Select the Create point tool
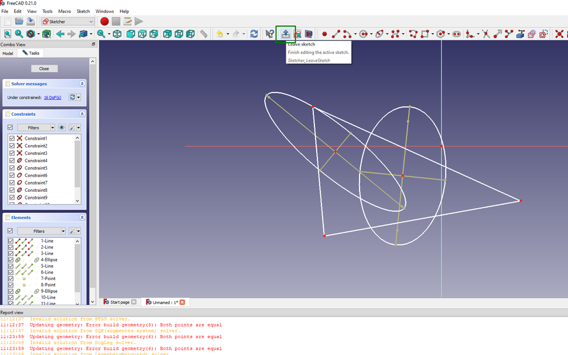568x355 pixels. pyautogui.click(x=324, y=34)
